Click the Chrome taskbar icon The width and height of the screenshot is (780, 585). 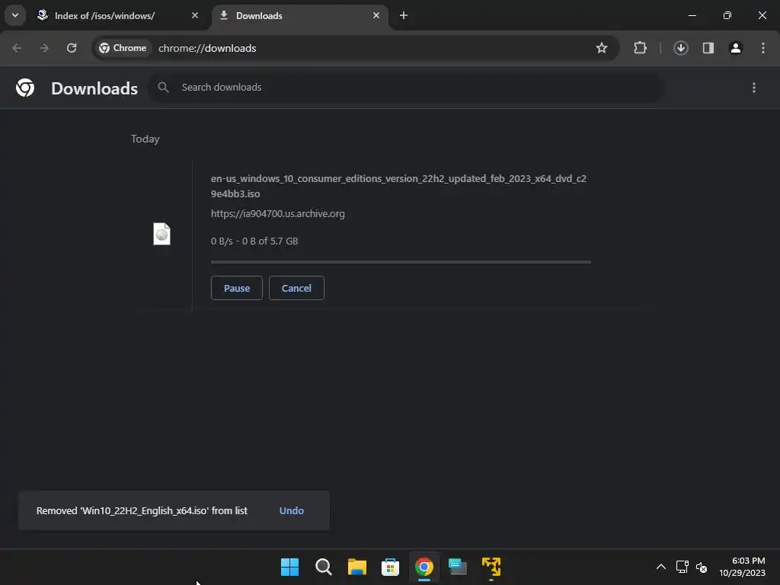(x=424, y=567)
